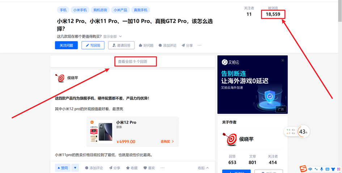Click the name 侯晓芊 in 关于作者
Image resolution: width=342 pixels, height=173 pixels.
(x=246, y=139)
